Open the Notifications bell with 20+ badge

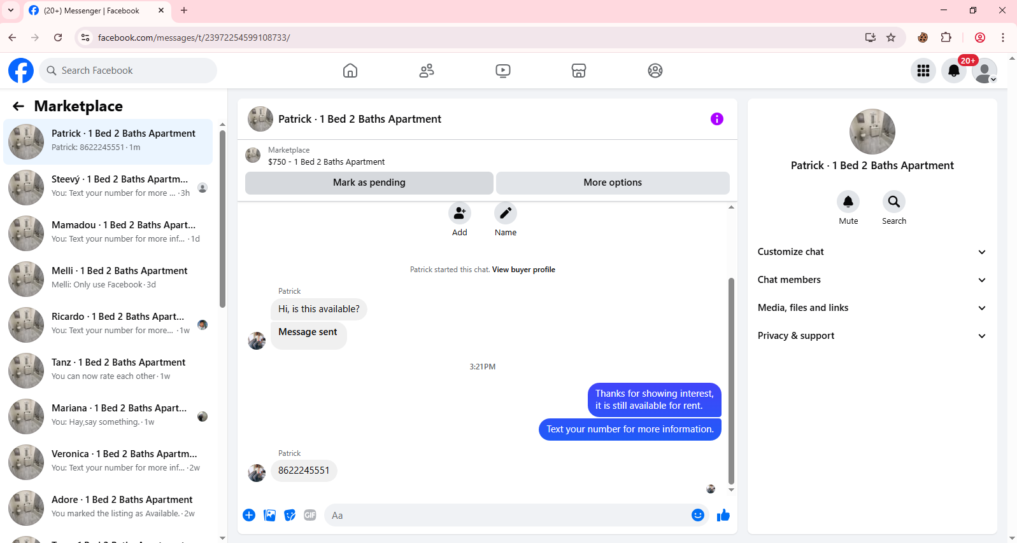tap(954, 71)
